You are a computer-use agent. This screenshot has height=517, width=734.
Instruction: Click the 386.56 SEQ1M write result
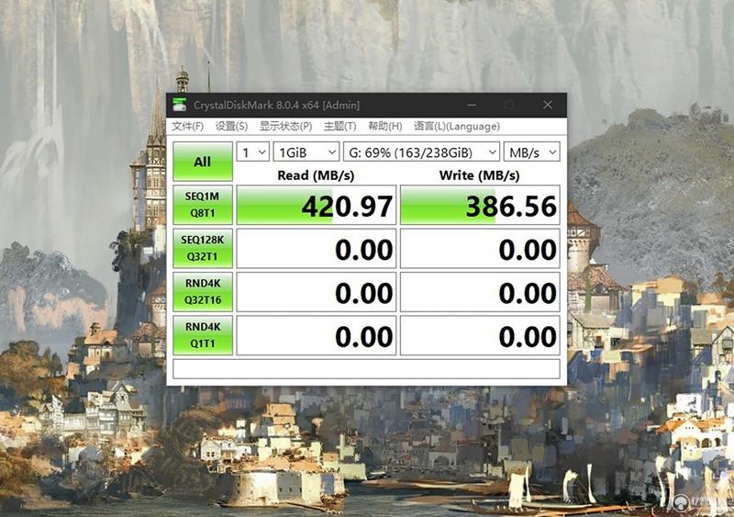(x=480, y=205)
